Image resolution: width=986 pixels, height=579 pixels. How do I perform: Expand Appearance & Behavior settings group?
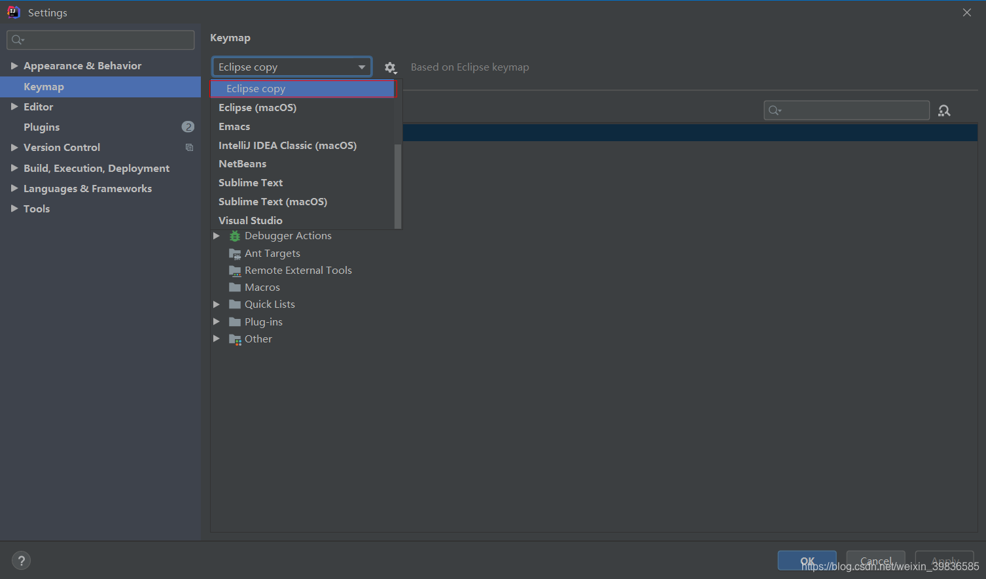click(x=14, y=66)
